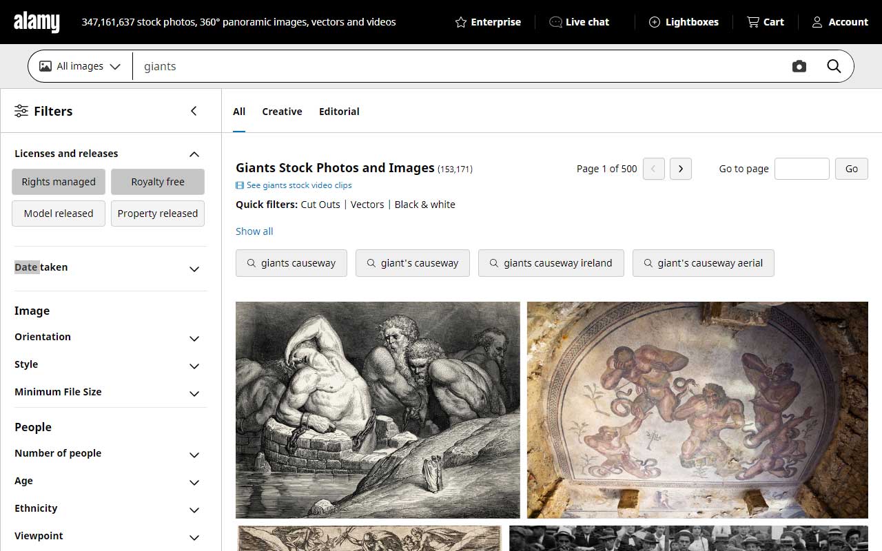Screen dimensions: 882x551
Task: Open the All images category dropdown
Action: click(x=79, y=66)
